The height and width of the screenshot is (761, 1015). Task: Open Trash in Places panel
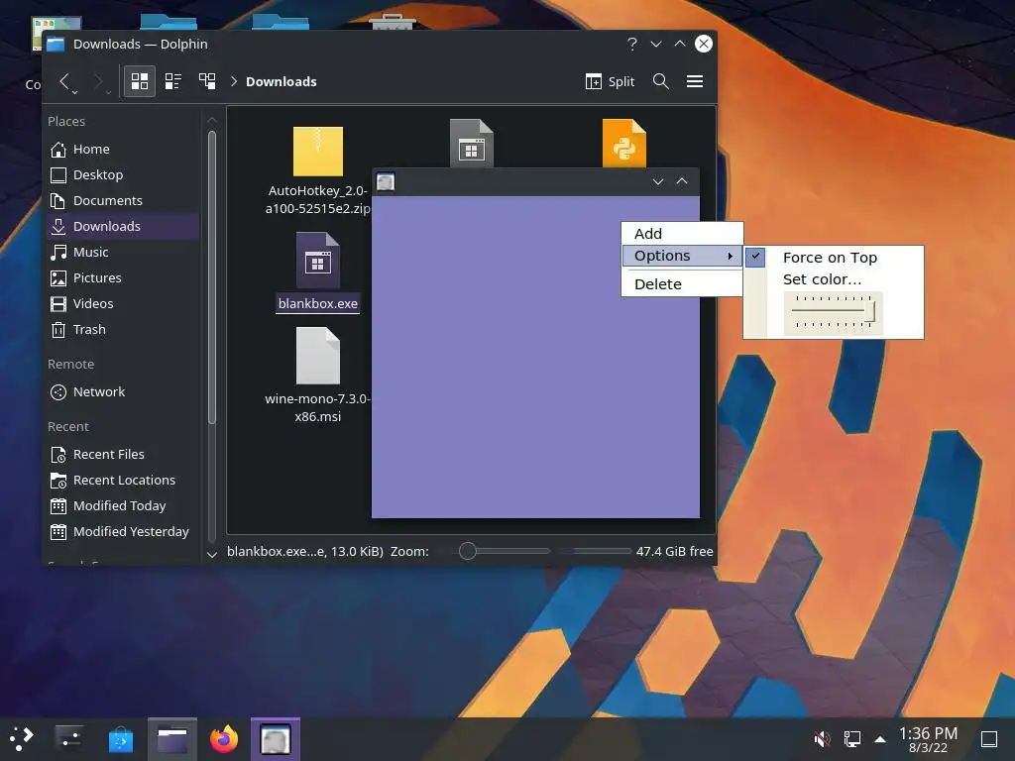(x=123, y=329)
